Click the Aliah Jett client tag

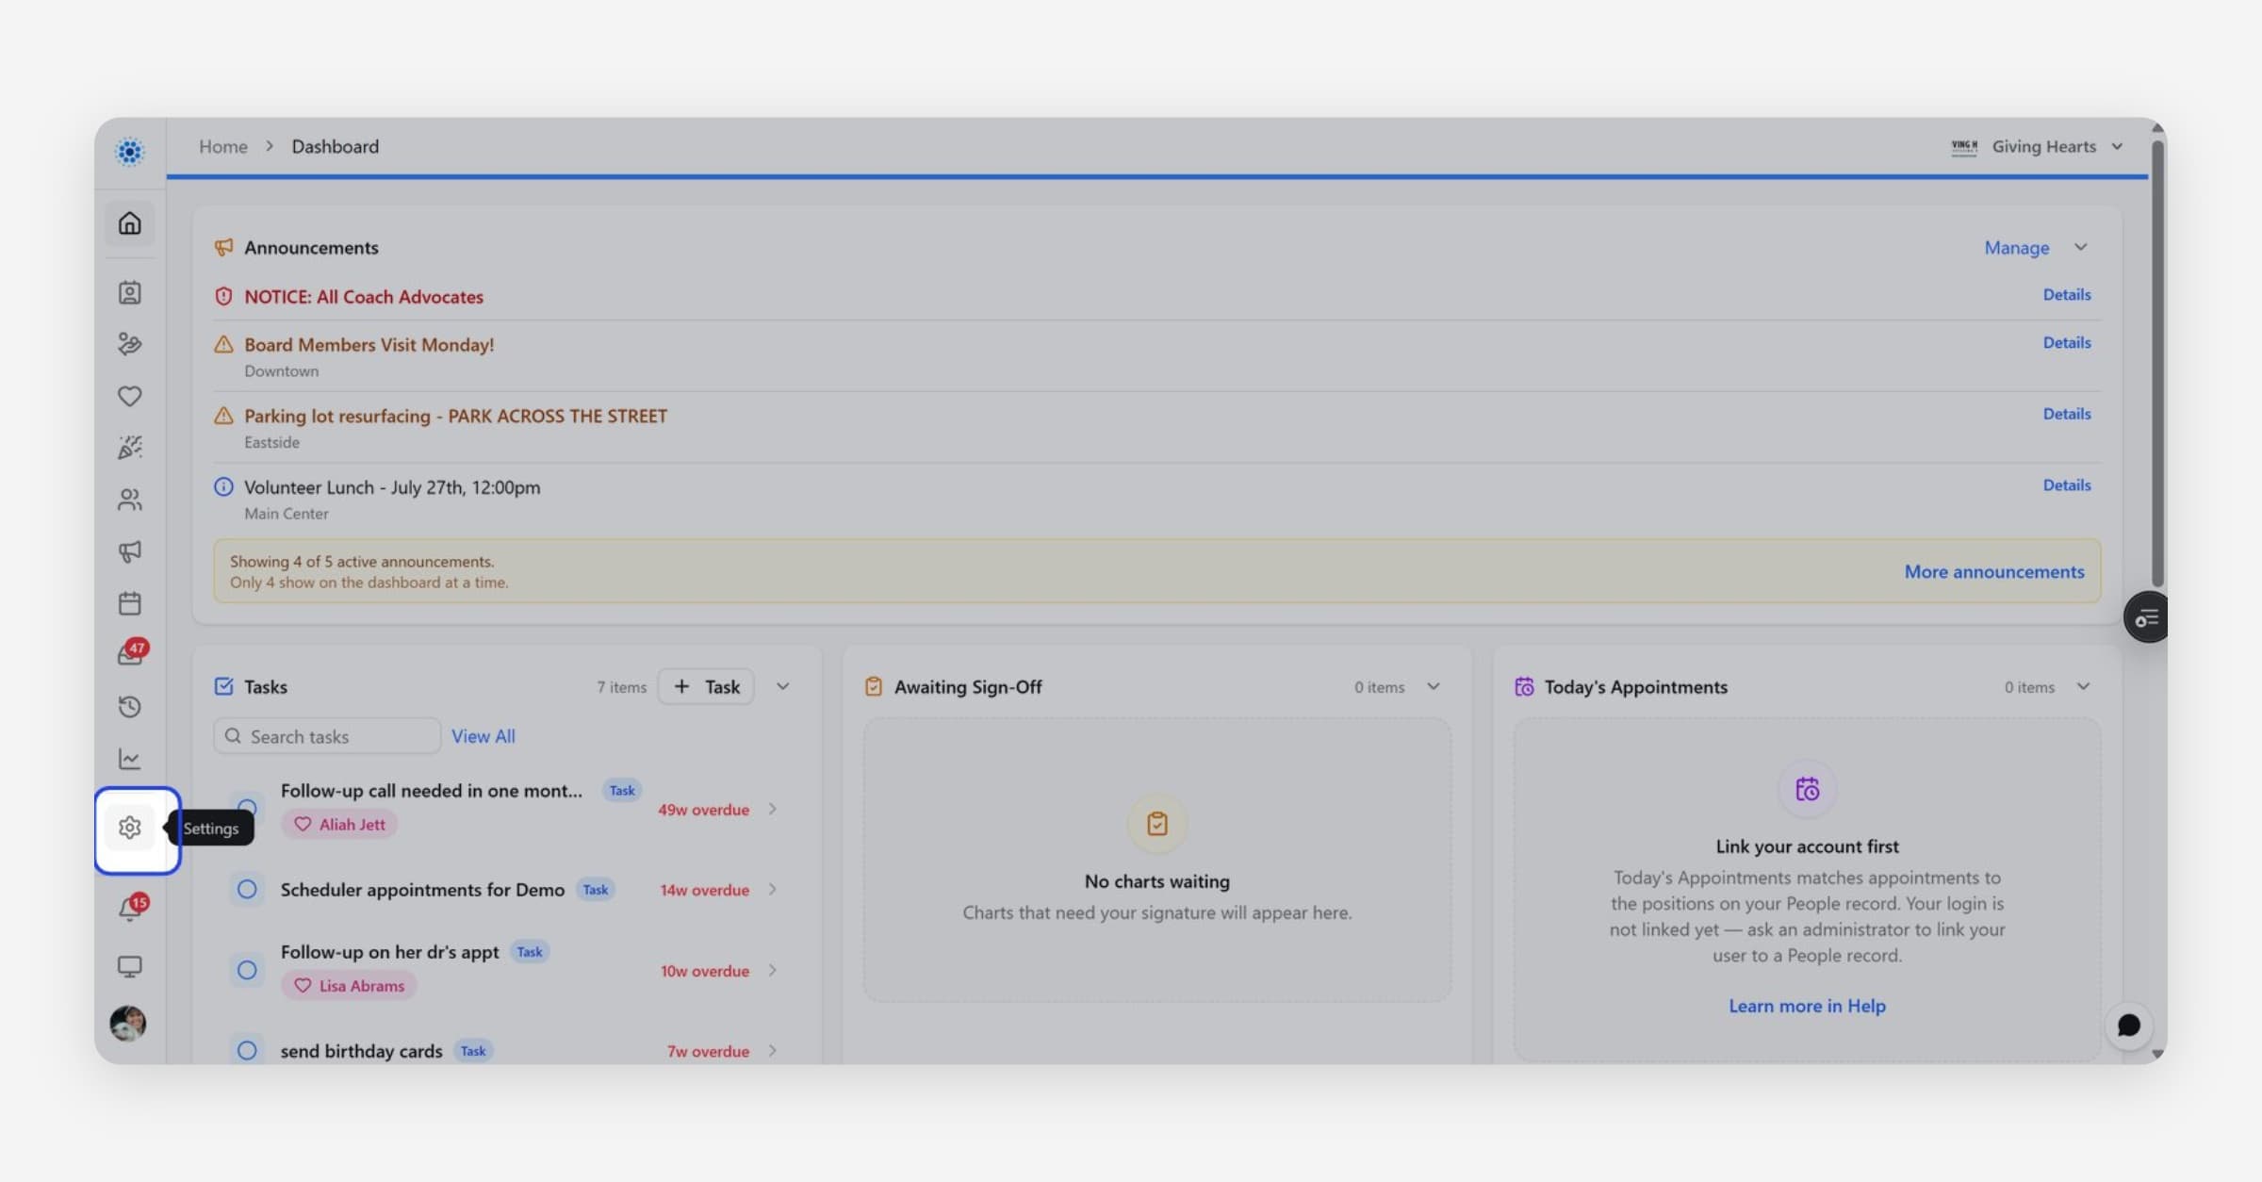pyautogui.click(x=339, y=824)
